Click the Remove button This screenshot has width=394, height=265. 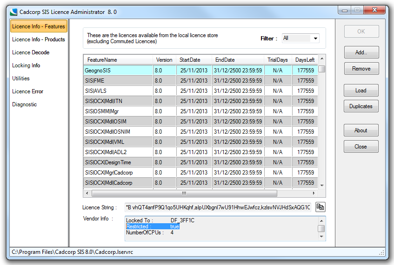361,69
